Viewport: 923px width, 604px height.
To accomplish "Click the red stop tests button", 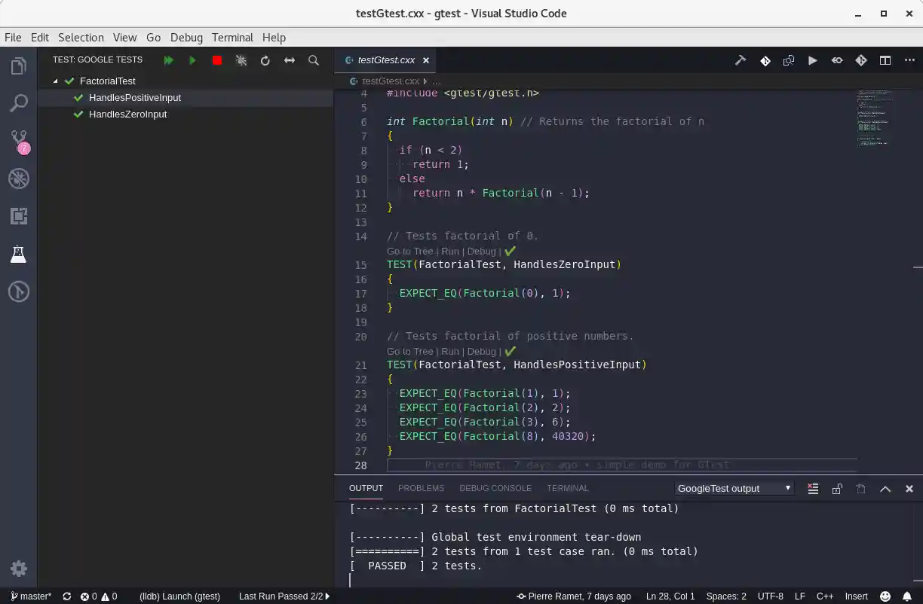I will pos(217,60).
